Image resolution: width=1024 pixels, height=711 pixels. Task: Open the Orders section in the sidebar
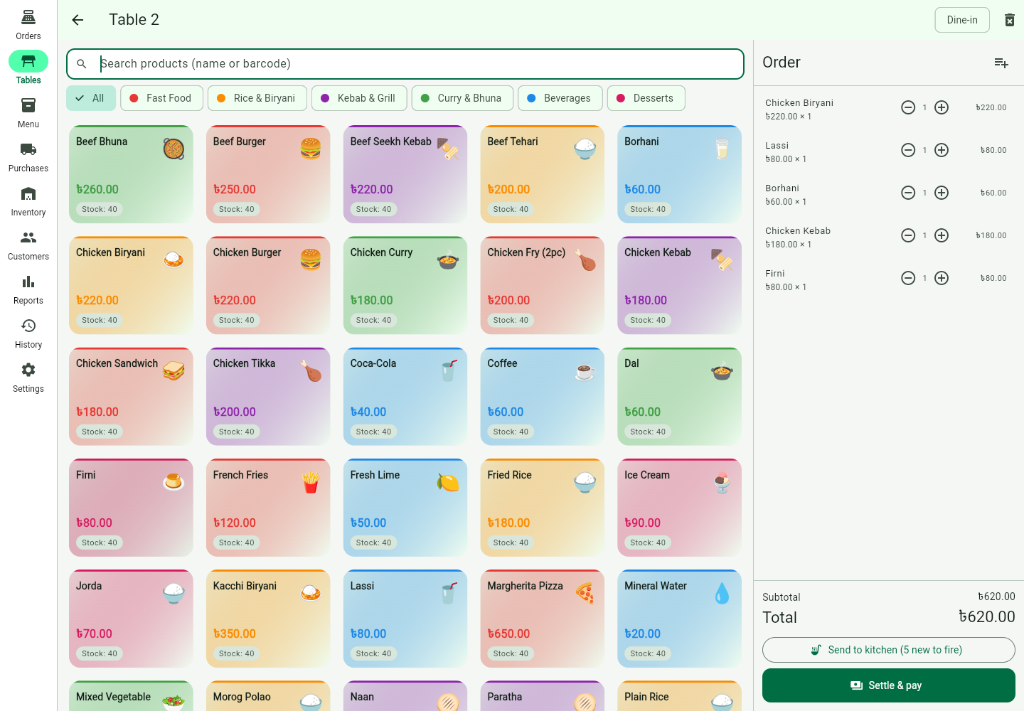[28, 25]
